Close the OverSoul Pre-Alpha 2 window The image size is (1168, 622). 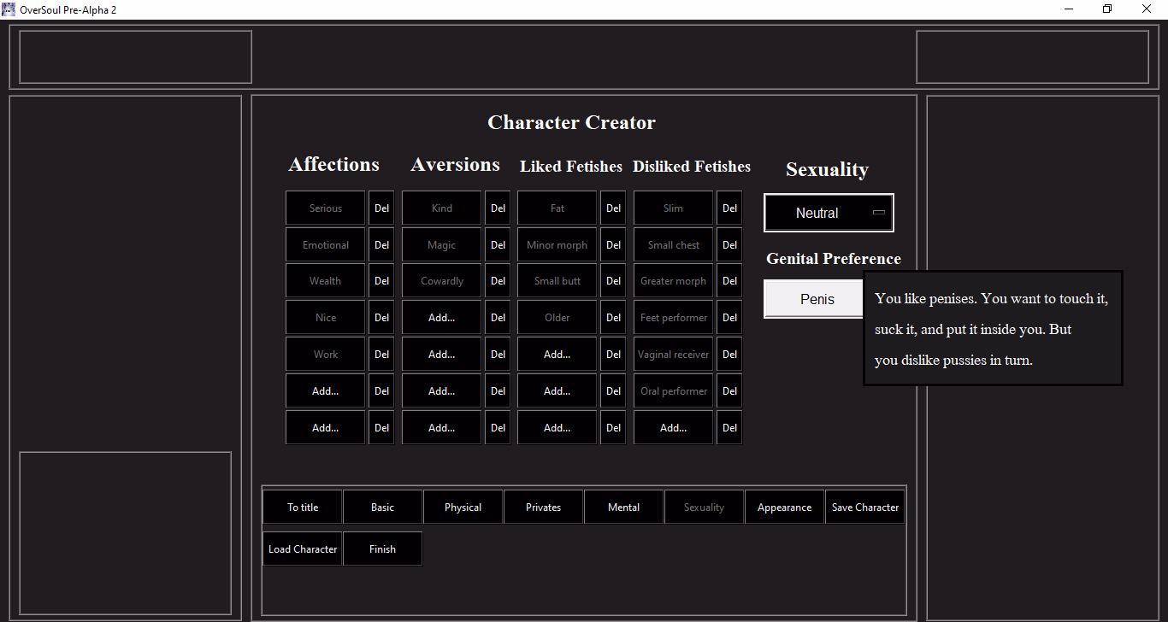pyautogui.click(x=1147, y=9)
